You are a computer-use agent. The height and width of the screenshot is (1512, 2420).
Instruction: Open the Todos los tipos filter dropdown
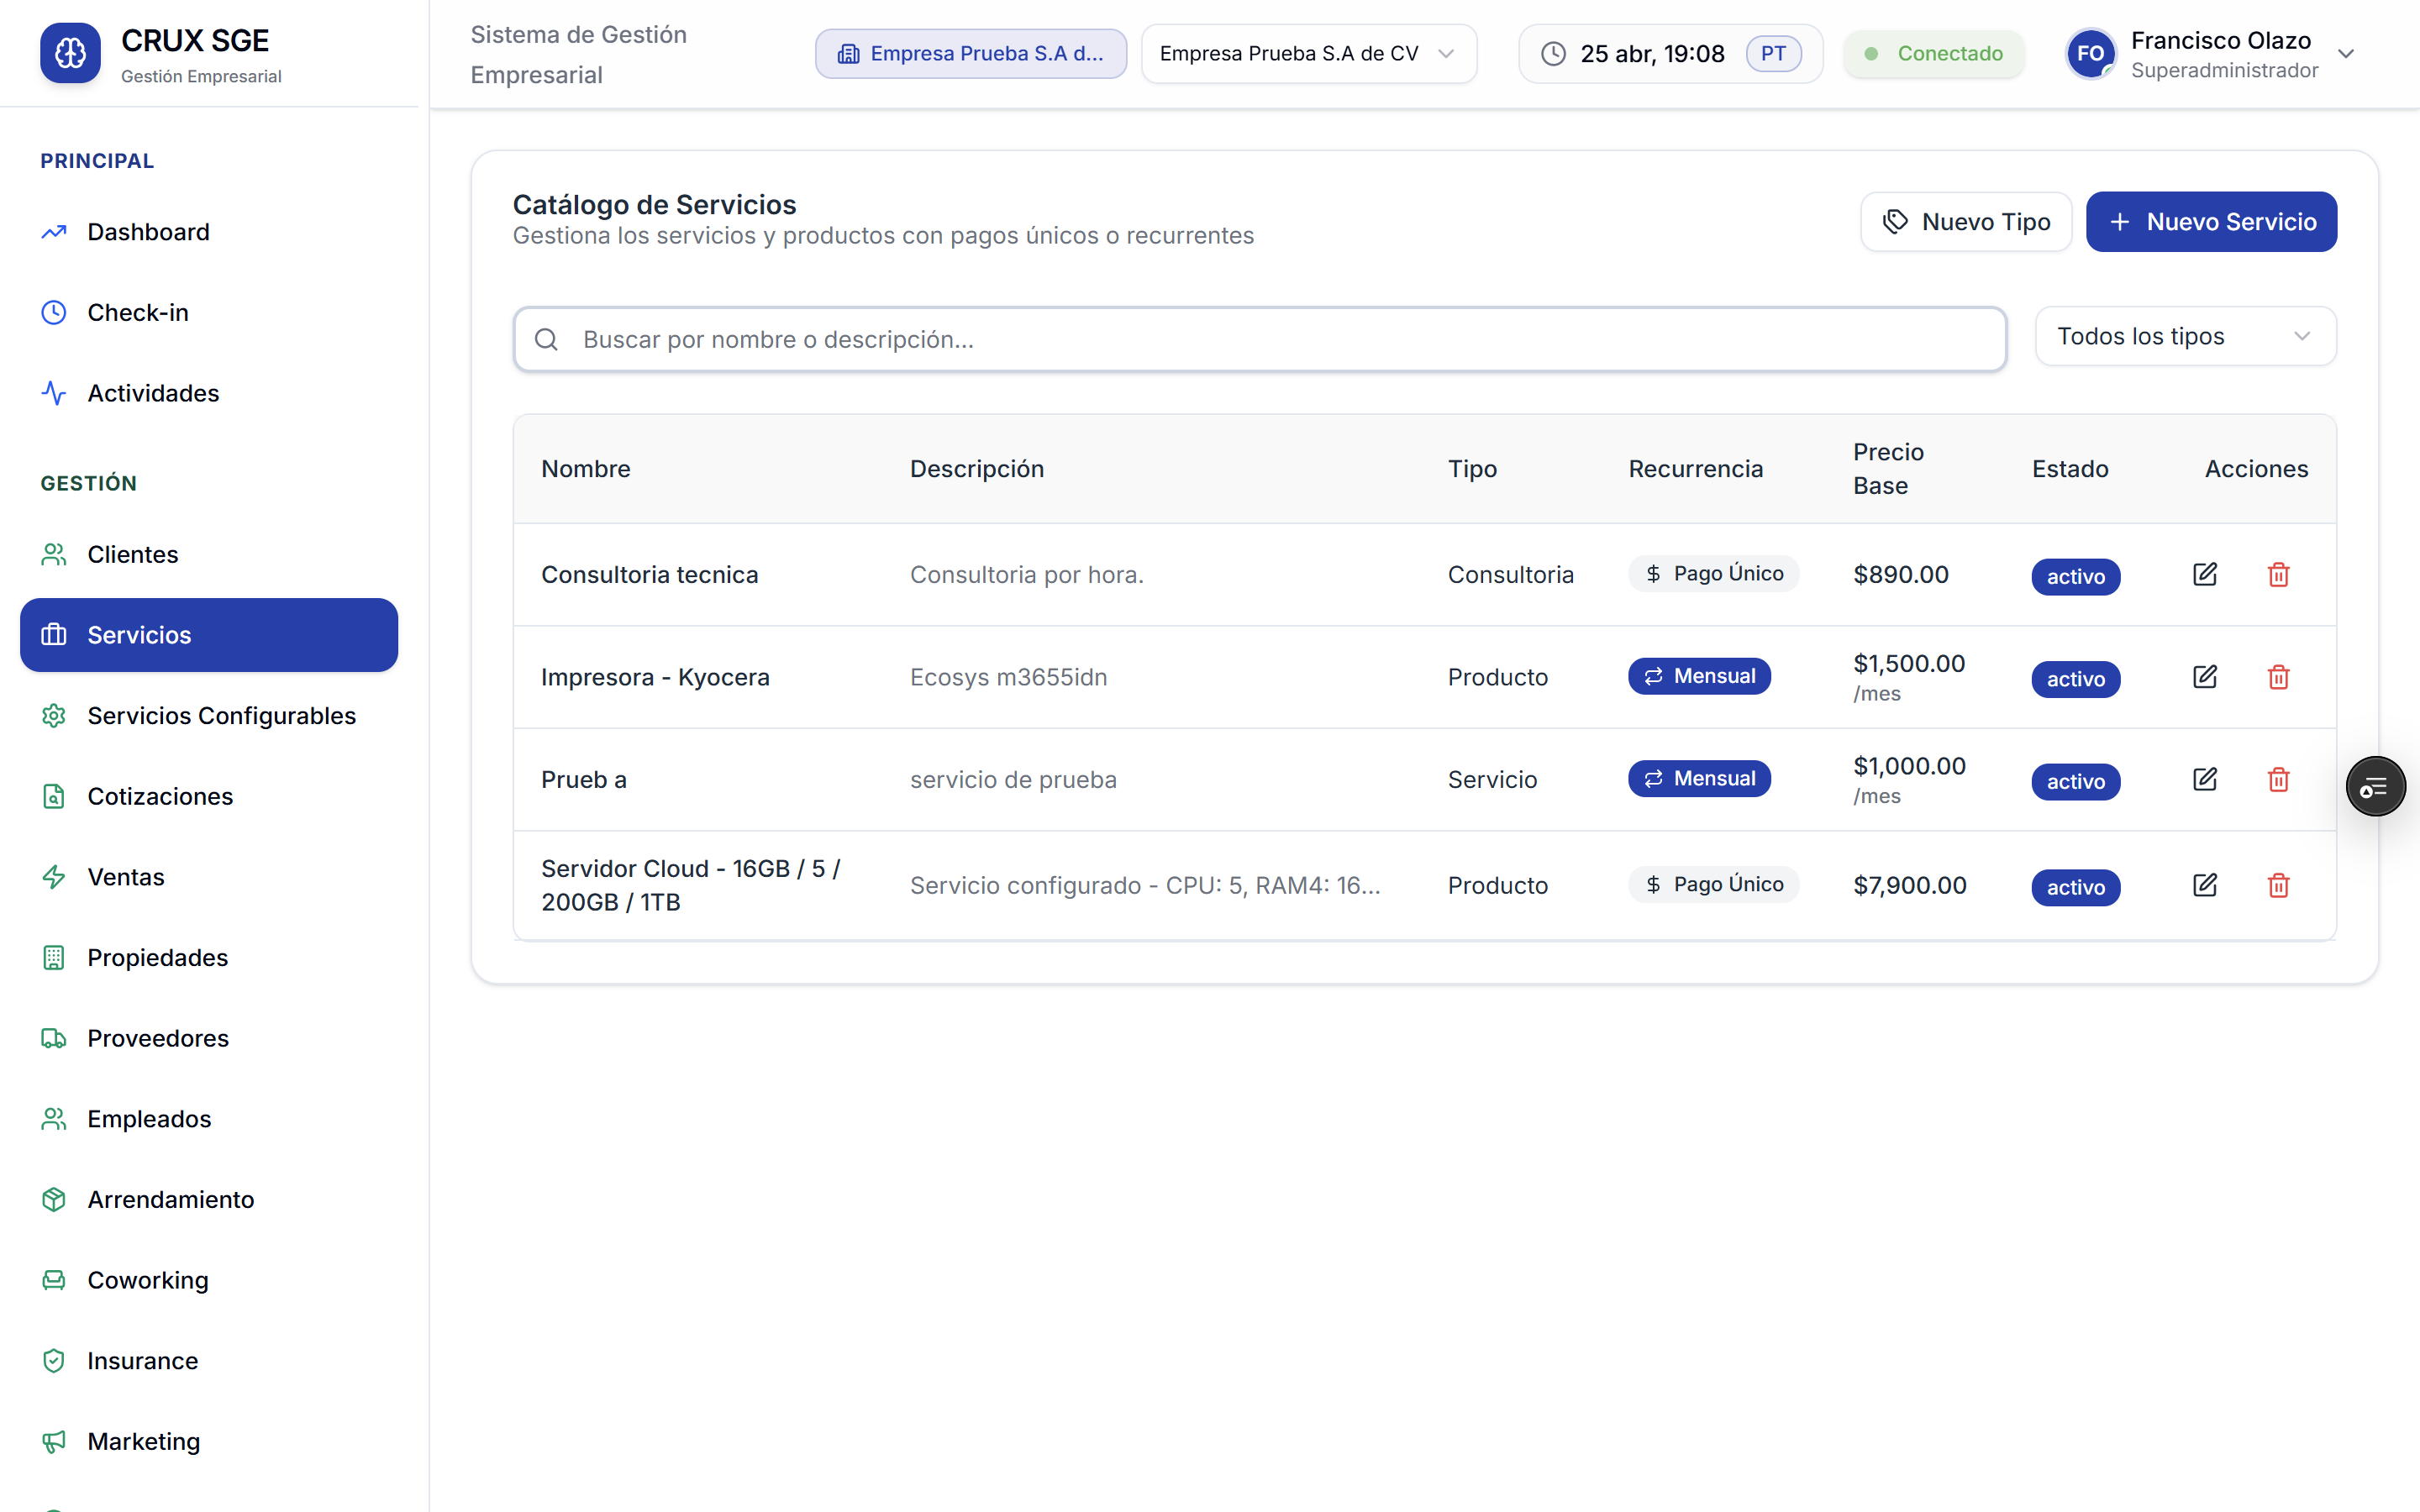click(x=2185, y=336)
